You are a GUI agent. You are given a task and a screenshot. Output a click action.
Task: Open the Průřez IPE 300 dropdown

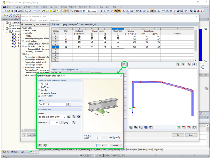(x=65, y=117)
